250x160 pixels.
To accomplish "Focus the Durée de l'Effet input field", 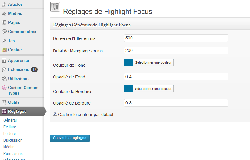I will (176, 38).
